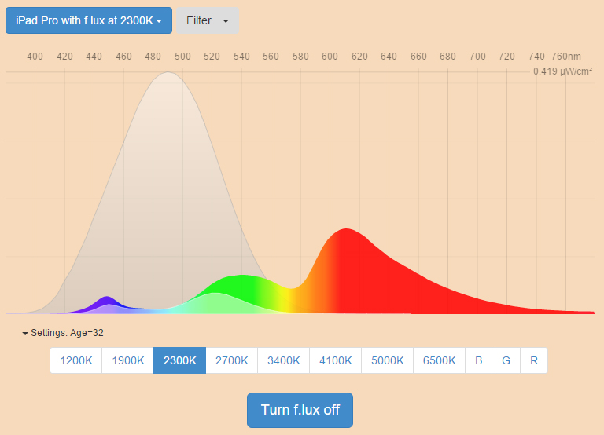Pick the 4100K temperature option
Image resolution: width=604 pixels, height=435 pixels.
335,360
